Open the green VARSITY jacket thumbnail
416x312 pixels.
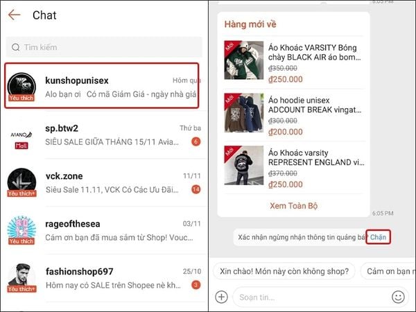coord(244,60)
